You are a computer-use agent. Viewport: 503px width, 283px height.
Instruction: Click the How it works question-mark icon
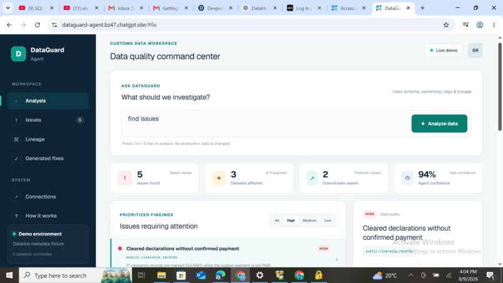pos(16,216)
